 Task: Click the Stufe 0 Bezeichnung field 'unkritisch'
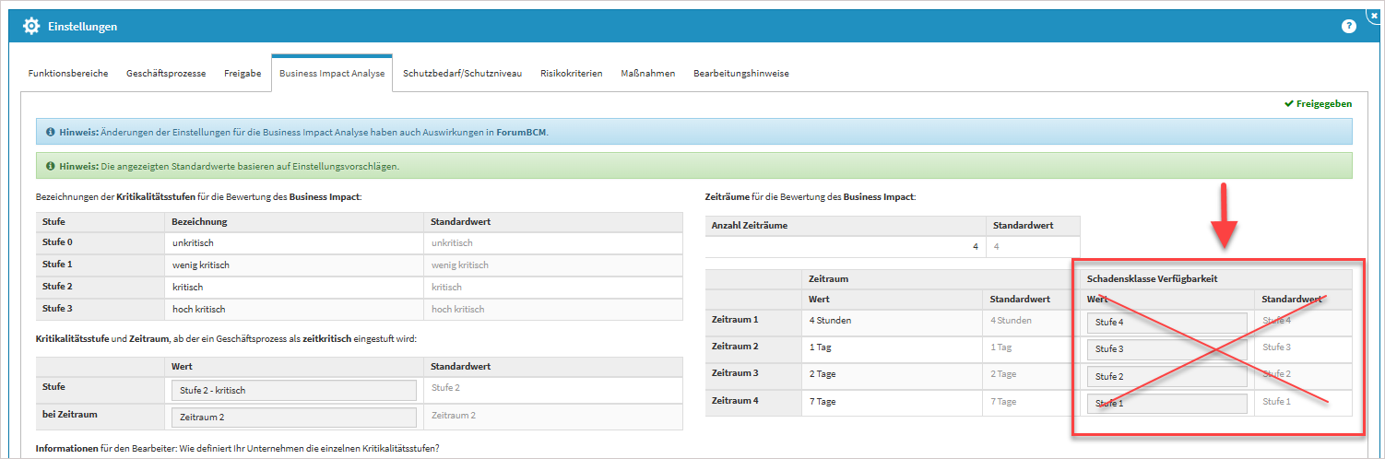[x=293, y=243]
